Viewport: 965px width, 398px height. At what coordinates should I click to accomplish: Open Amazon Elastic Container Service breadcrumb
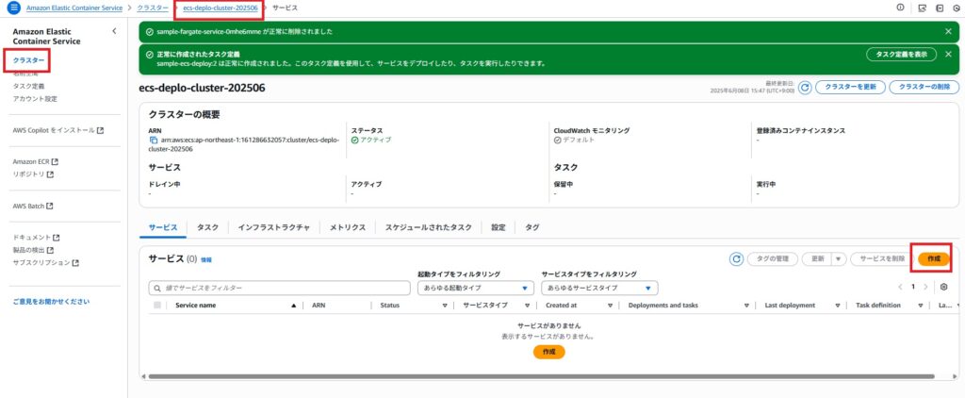[74, 8]
